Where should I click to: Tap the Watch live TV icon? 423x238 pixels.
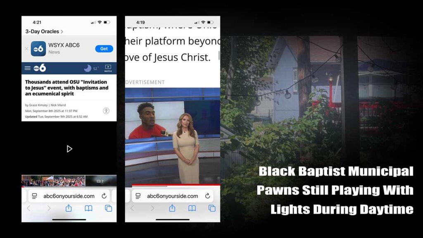(108, 68)
